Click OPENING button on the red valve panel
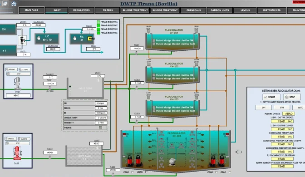Image resolution: width=305 pixels, height=177 pixels. coord(11,139)
